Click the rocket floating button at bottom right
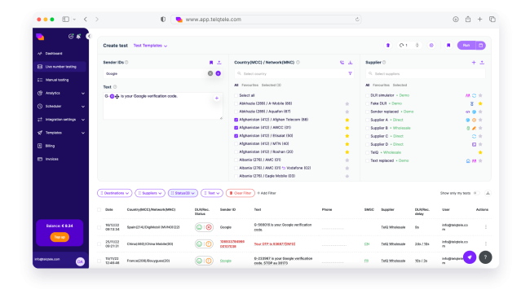This screenshot has height=294, width=530. pos(470,257)
